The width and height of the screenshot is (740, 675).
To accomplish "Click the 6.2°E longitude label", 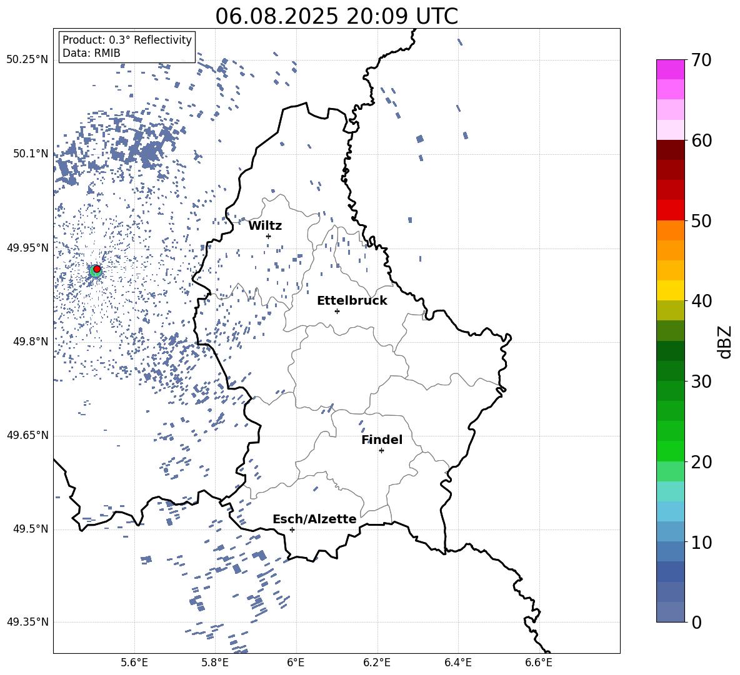I will pyautogui.click(x=377, y=663).
